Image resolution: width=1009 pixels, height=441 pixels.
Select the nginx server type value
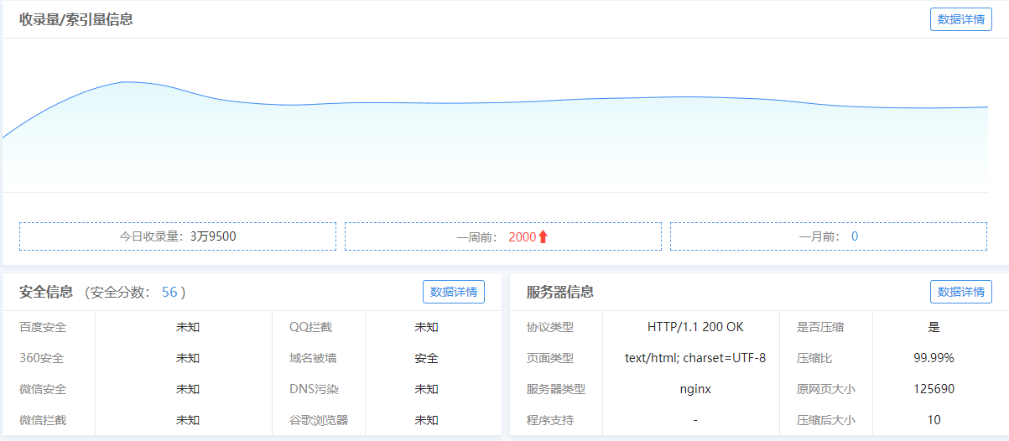point(695,389)
